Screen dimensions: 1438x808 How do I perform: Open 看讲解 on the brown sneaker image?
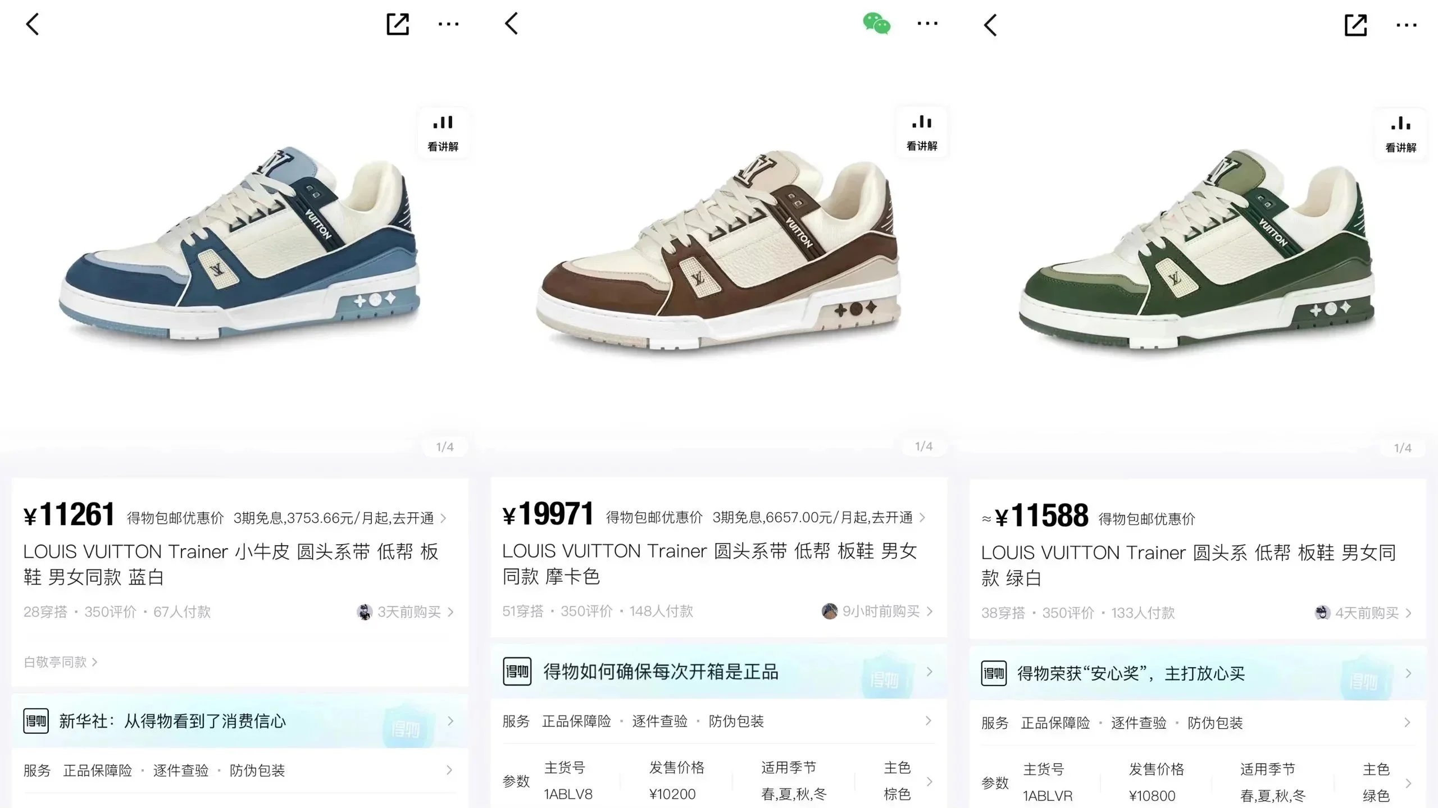[x=922, y=133]
